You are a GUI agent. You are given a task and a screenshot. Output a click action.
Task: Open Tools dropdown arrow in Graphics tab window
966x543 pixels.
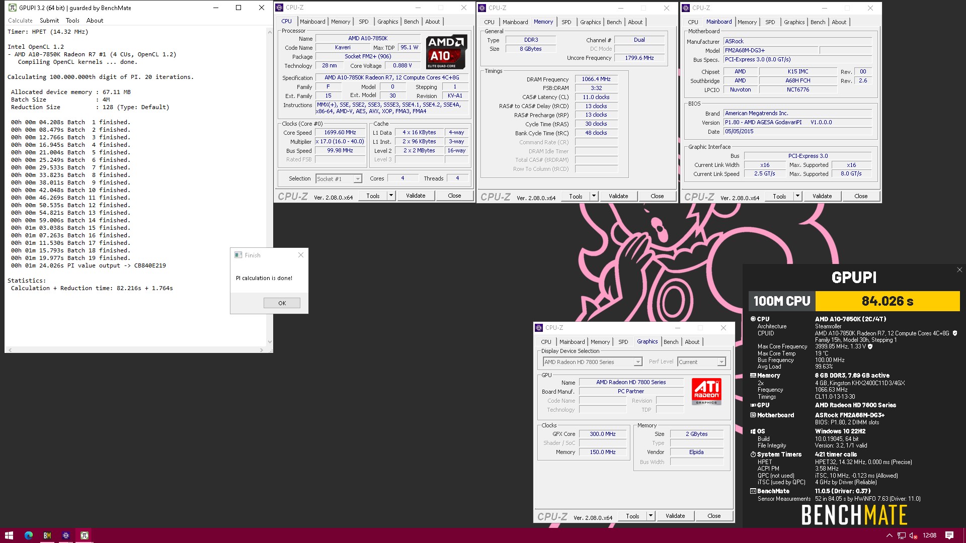[x=651, y=516]
